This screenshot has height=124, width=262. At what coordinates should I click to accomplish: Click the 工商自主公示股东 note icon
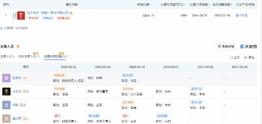(2, 28)
